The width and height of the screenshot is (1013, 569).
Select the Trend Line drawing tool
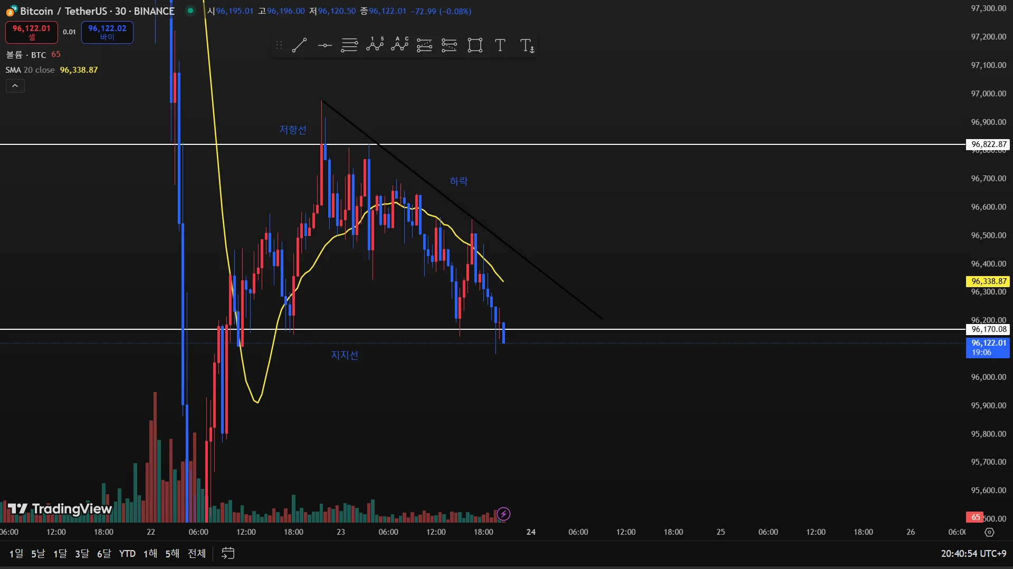pos(299,45)
